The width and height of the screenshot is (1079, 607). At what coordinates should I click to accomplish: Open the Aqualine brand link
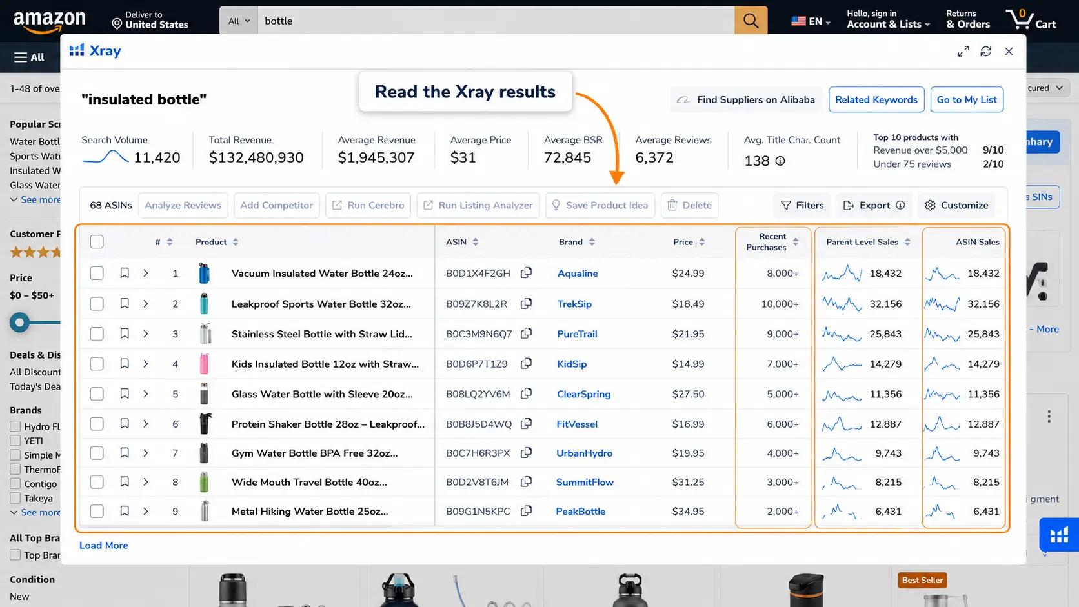pos(578,273)
